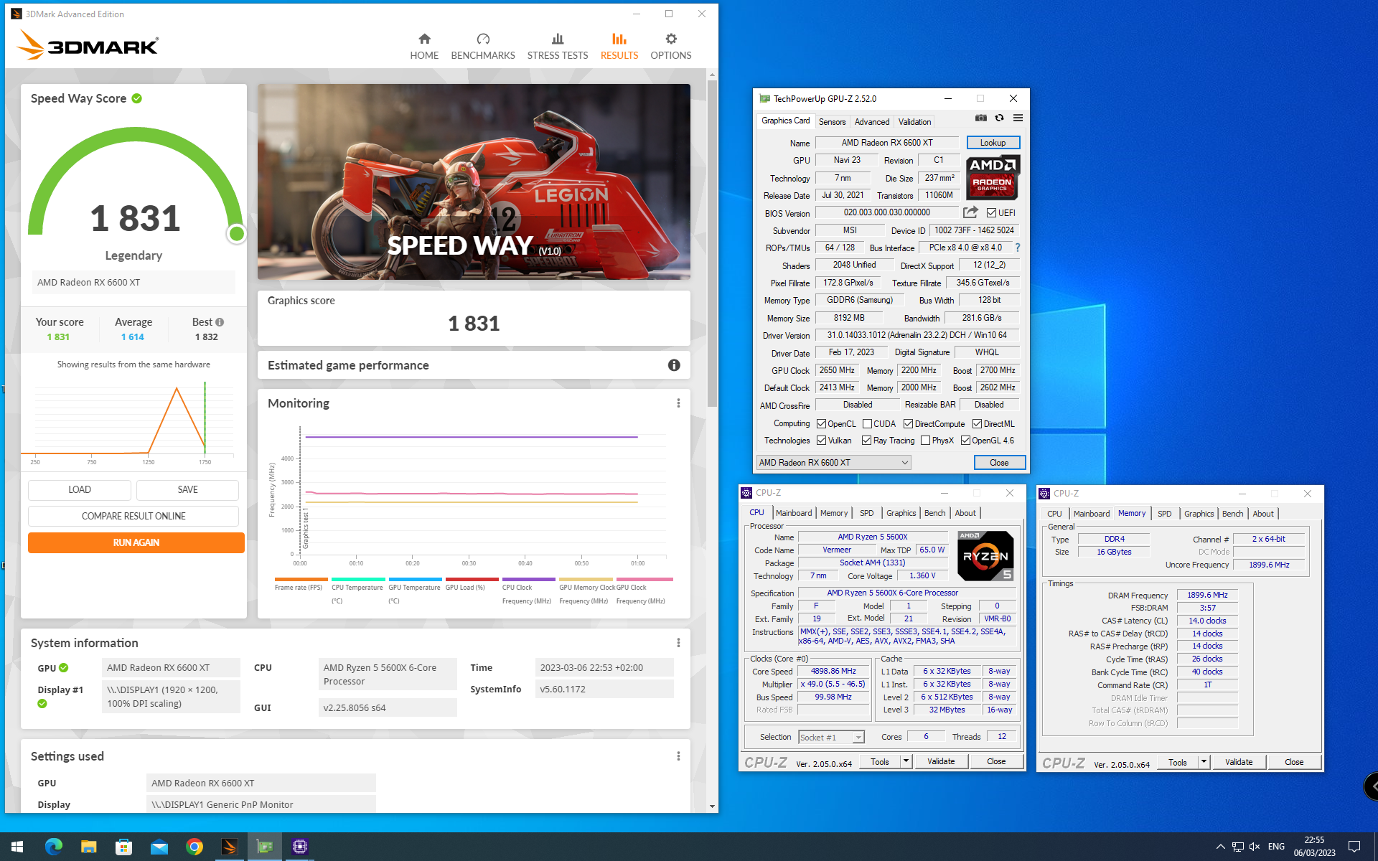Image resolution: width=1378 pixels, height=861 pixels.
Task: Toggle the Ray Tracing checkbox
Action: [866, 441]
